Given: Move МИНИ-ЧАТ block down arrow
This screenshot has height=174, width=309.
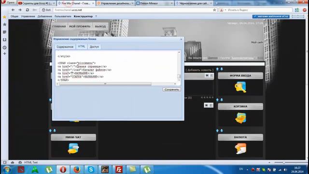Looking at the screenshot, I should click(x=55, y=130).
